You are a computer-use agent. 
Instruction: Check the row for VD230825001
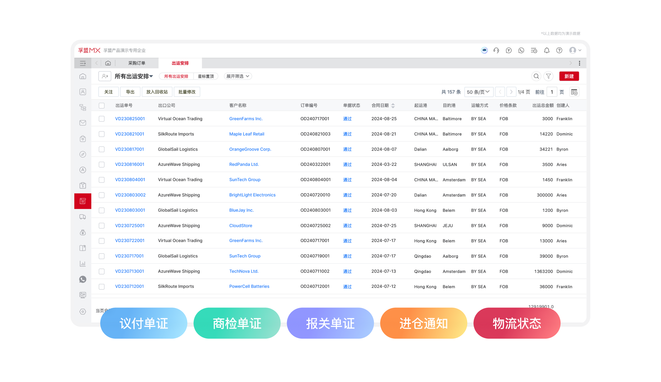(x=102, y=119)
